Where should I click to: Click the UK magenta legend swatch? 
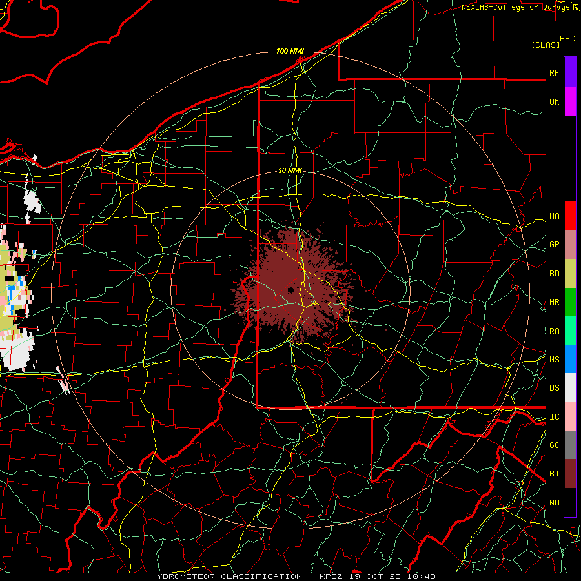[570, 101]
